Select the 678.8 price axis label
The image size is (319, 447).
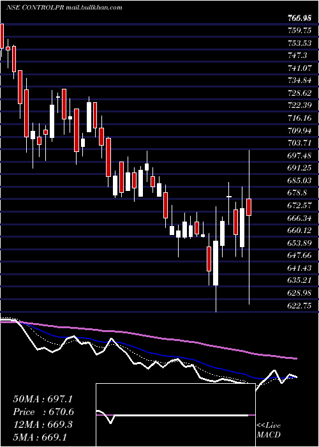[297, 193]
